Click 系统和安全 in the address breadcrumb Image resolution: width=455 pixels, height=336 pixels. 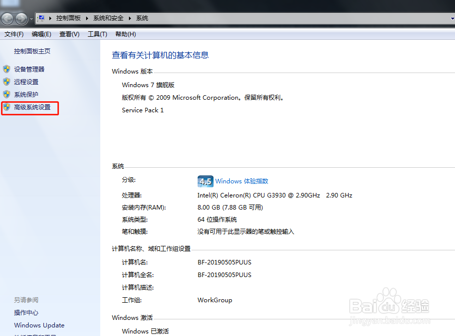(x=108, y=18)
